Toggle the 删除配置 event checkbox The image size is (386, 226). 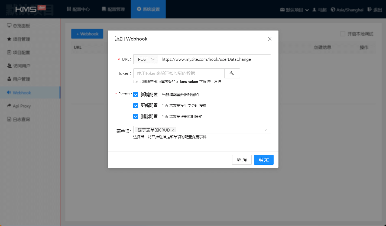(x=136, y=117)
